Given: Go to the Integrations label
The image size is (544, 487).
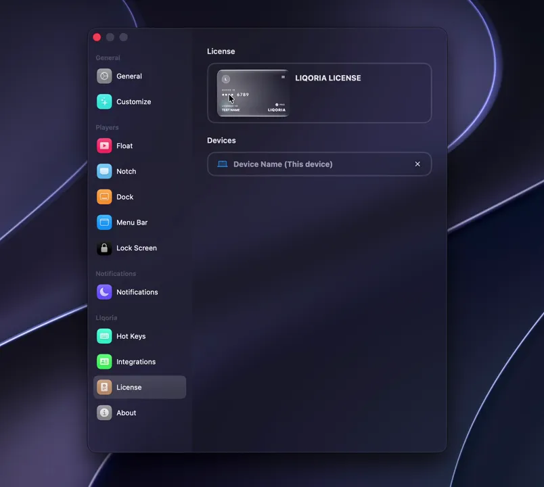Looking at the screenshot, I should 136,362.
